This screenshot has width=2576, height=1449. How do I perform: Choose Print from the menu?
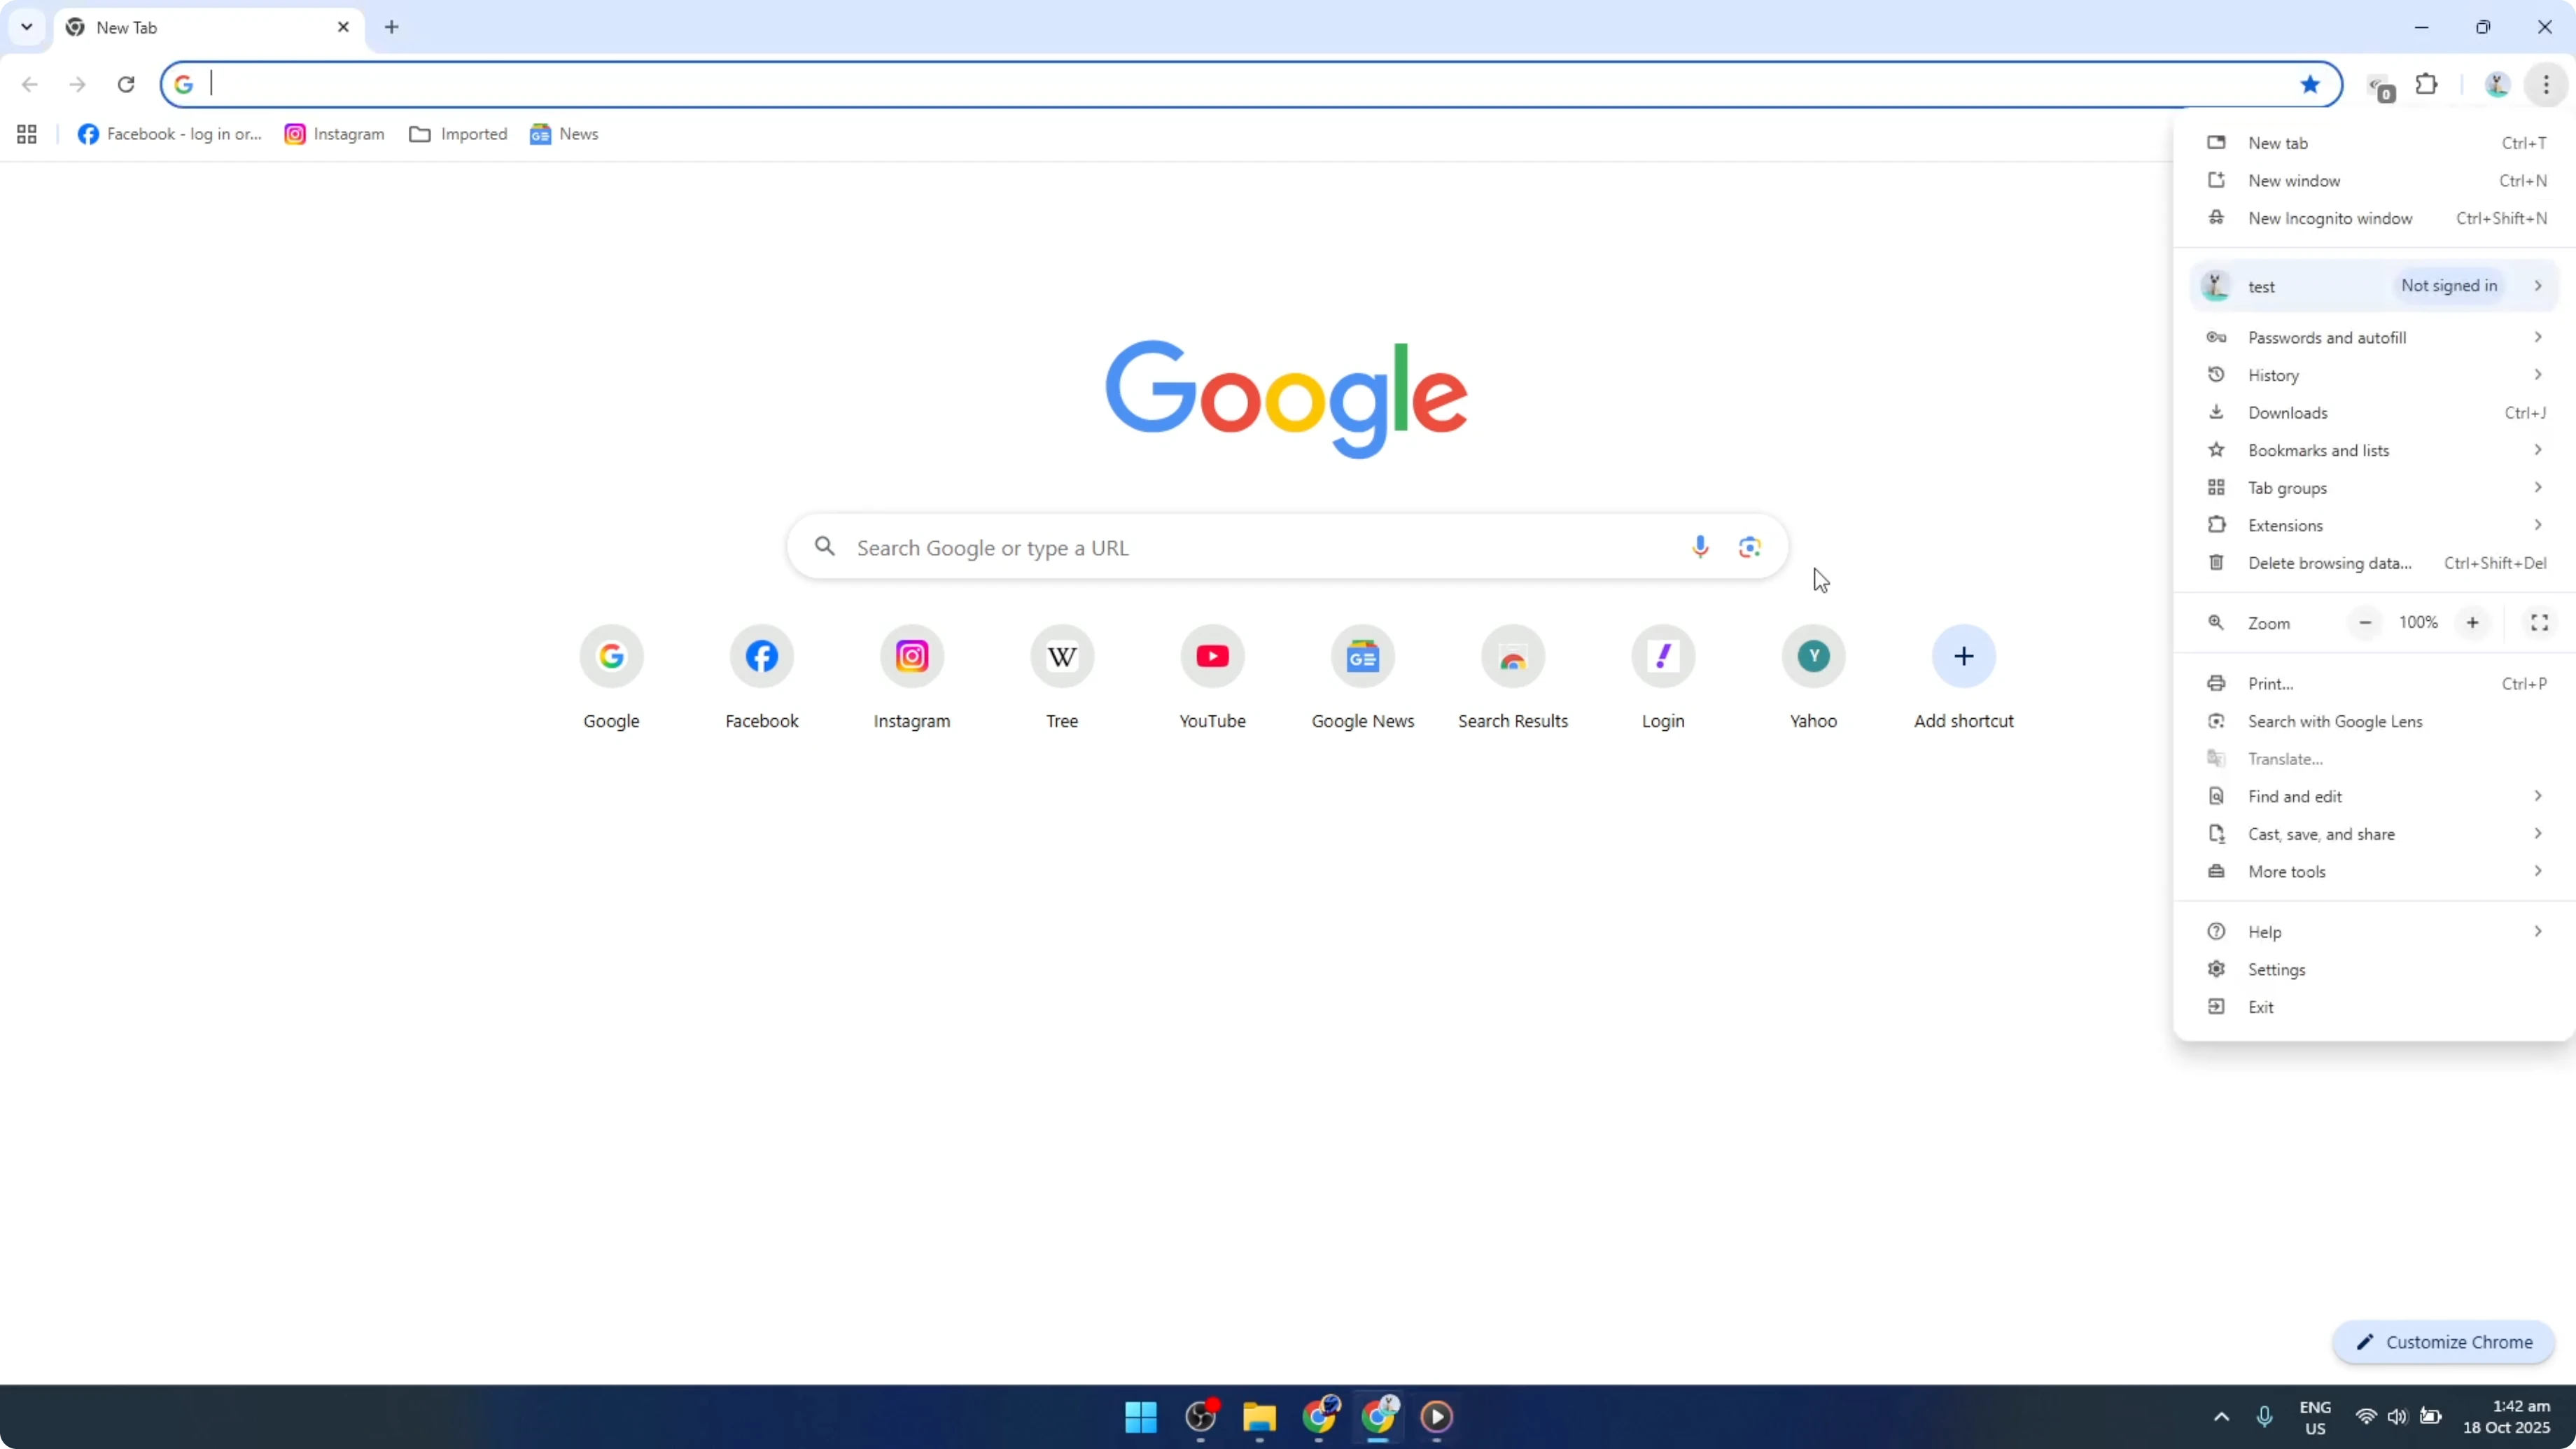coord(2374,684)
